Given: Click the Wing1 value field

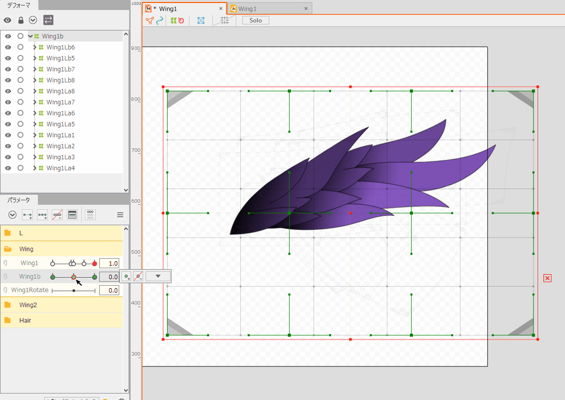Looking at the screenshot, I should (109, 263).
